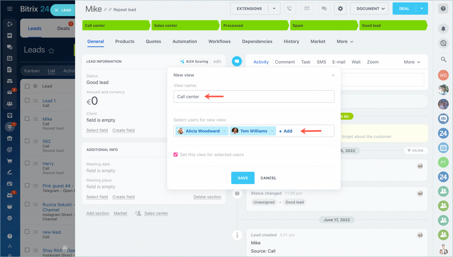Click the PT user avatar
Viewport: 453px width, 257px height.
click(x=443, y=162)
